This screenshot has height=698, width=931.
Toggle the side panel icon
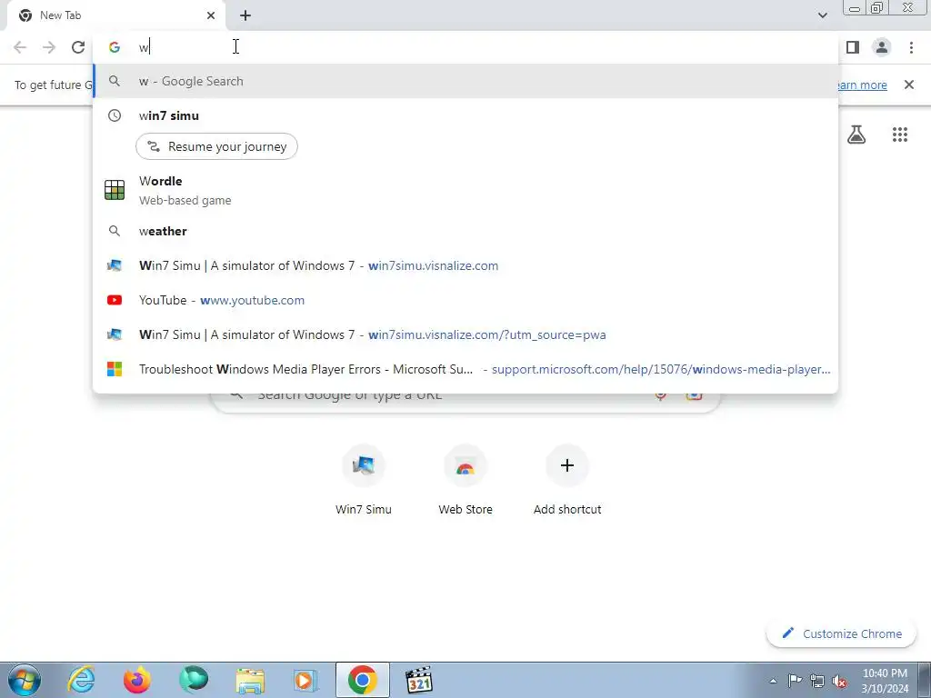[853, 47]
